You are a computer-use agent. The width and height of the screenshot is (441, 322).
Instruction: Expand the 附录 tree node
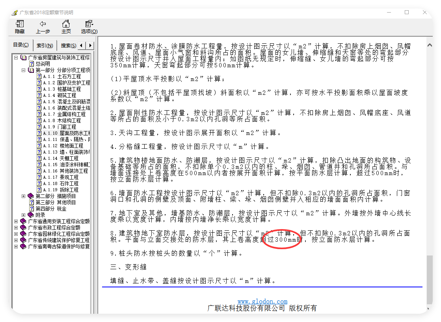pos(23,215)
